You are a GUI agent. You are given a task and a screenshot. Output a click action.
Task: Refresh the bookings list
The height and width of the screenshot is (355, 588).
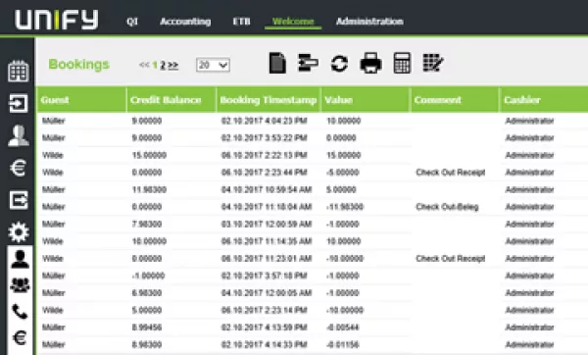pos(339,63)
